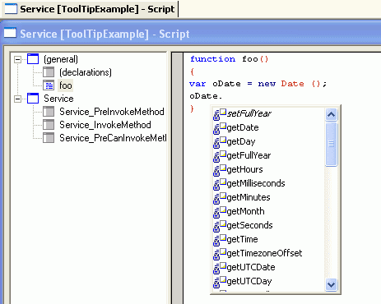Click the method icon beside getSeconds

point(220,226)
